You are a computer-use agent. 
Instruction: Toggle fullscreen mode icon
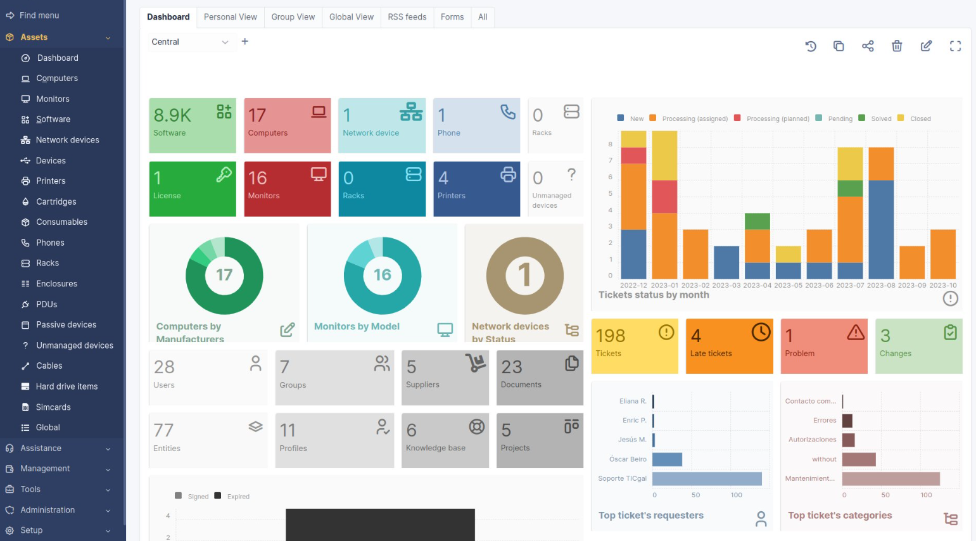(x=955, y=46)
